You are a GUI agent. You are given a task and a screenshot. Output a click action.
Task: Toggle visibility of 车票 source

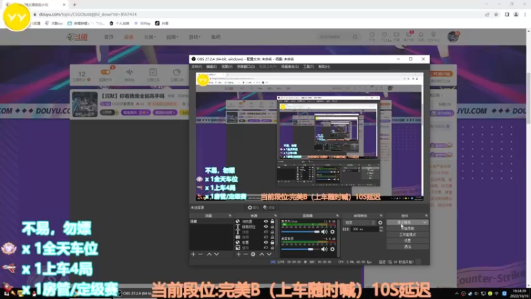[x=266, y=243]
